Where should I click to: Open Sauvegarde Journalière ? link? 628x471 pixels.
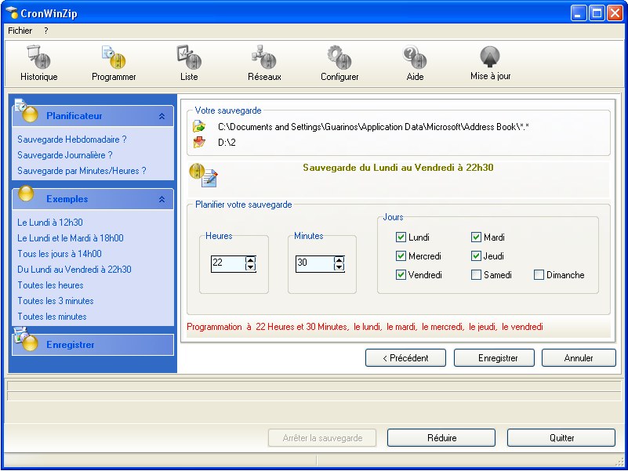pyautogui.click(x=65, y=155)
